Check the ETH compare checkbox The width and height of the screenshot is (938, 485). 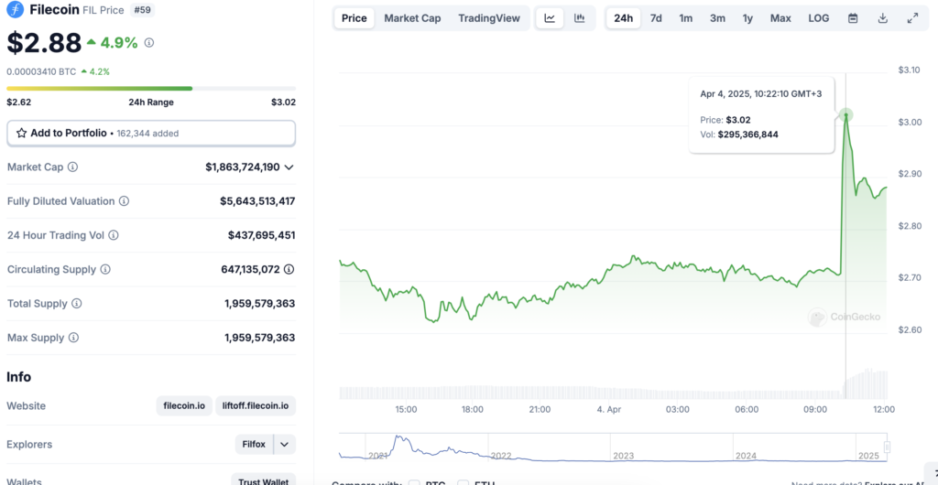coord(464,482)
